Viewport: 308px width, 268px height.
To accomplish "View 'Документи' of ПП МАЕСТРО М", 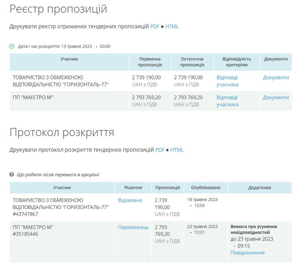I will click(x=276, y=97).
